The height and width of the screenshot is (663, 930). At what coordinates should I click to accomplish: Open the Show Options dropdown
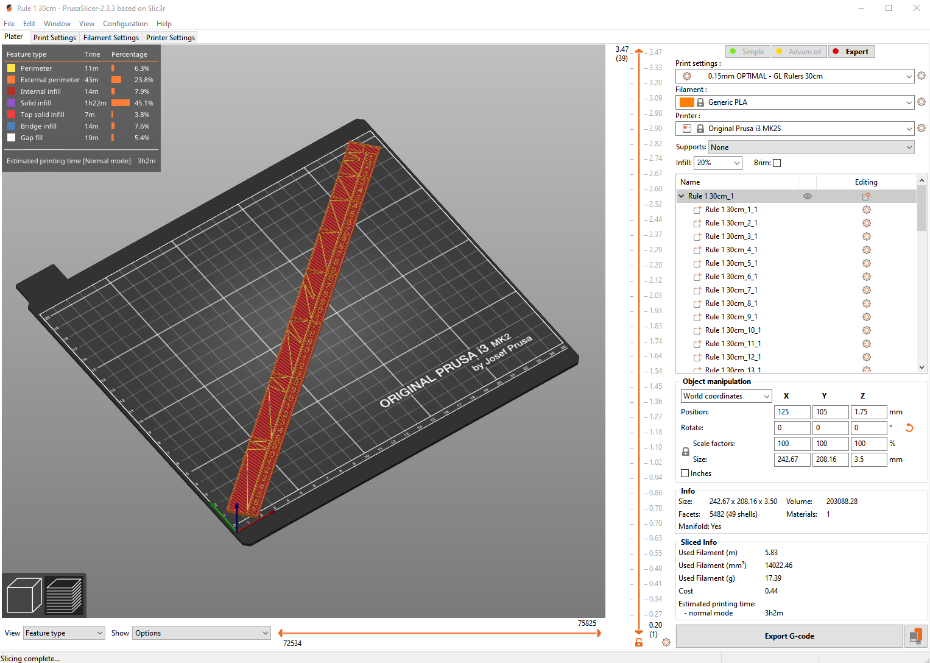pyautogui.click(x=202, y=633)
